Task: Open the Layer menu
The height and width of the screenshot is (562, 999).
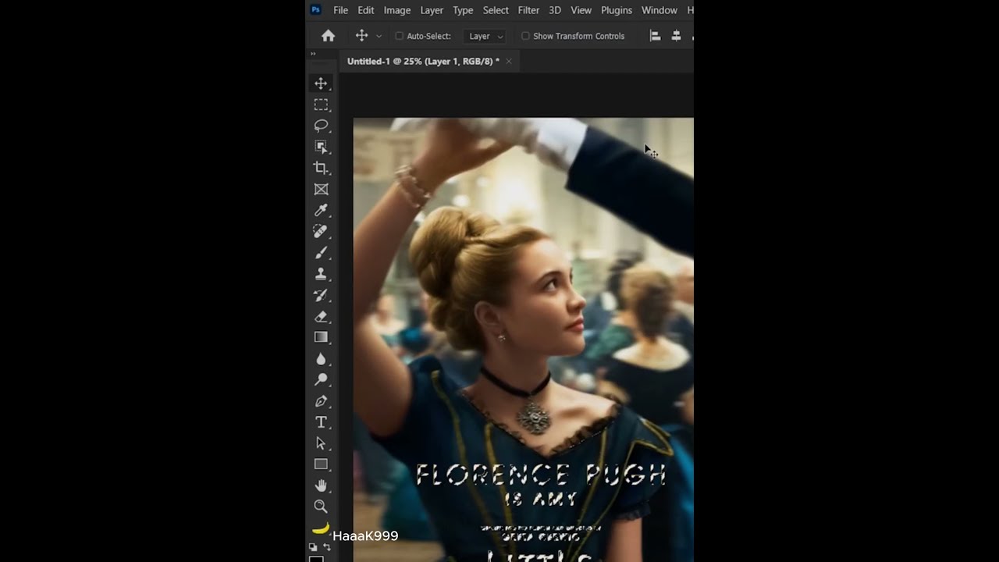Action: pyautogui.click(x=432, y=10)
